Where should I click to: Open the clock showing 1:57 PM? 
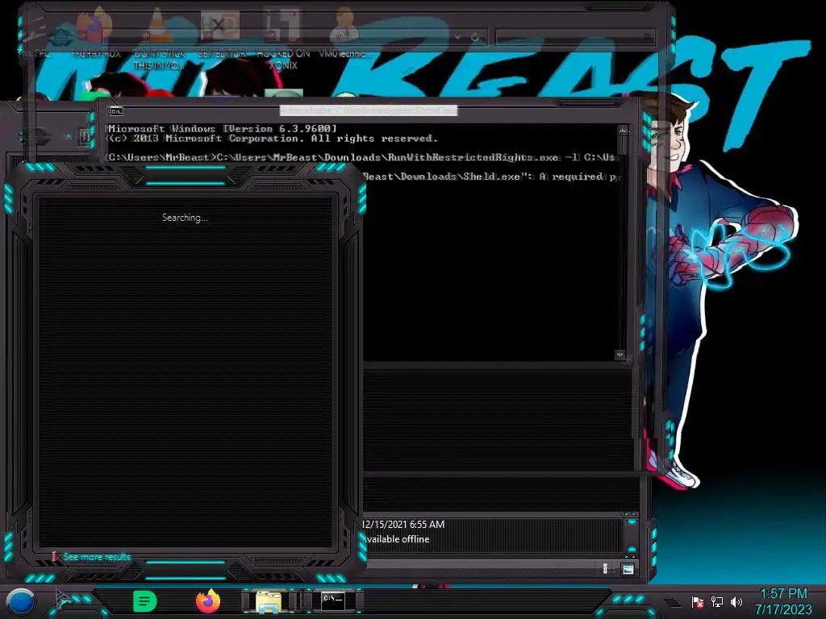(x=783, y=601)
